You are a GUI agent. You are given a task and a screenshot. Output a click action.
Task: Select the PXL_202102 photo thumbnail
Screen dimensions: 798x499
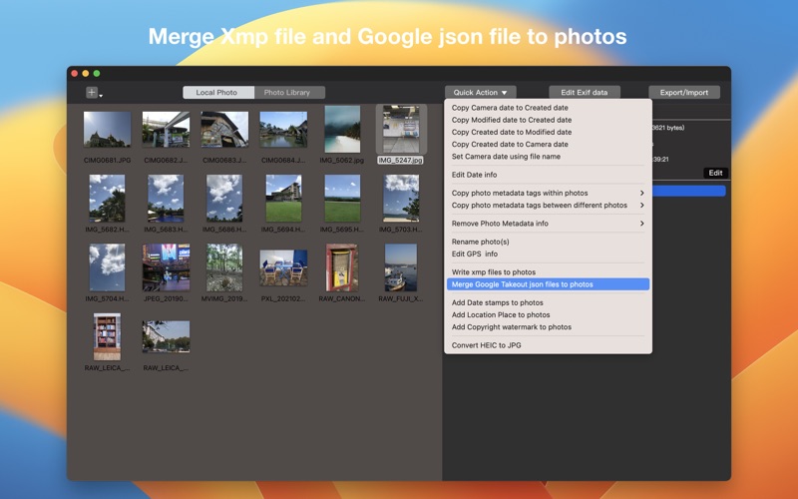[x=283, y=267]
